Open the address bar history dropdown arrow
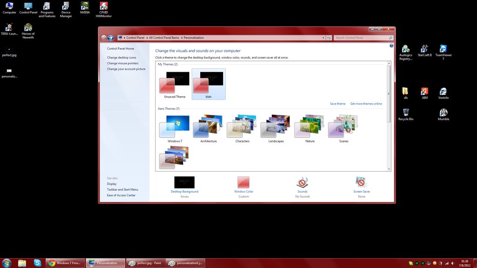 click(x=323, y=38)
